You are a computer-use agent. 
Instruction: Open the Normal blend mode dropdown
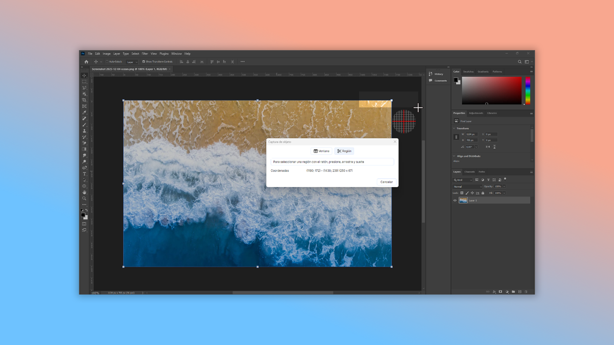click(x=467, y=187)
